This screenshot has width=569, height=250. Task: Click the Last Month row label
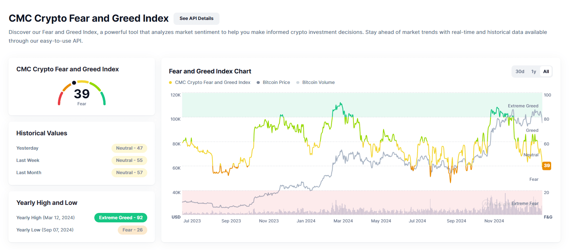coord(29,173)
